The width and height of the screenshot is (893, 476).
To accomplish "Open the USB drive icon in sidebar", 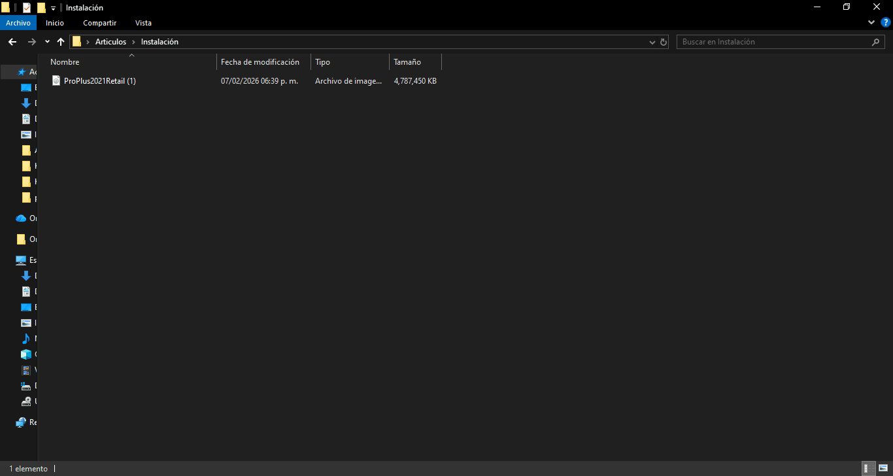I will click(x=26, y=401).
